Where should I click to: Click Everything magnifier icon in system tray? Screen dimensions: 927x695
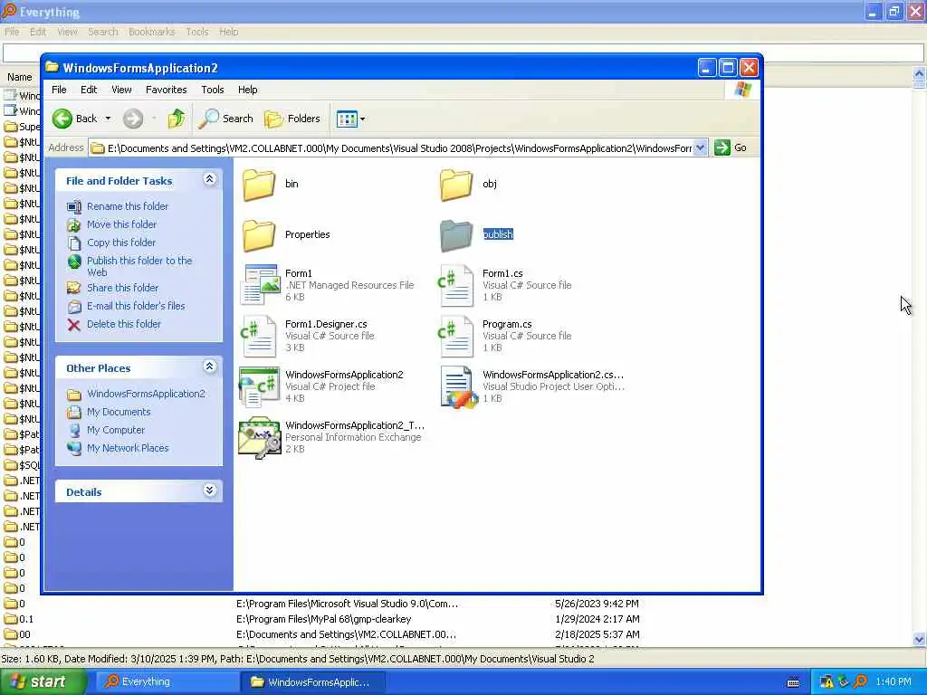pos(861,682)
